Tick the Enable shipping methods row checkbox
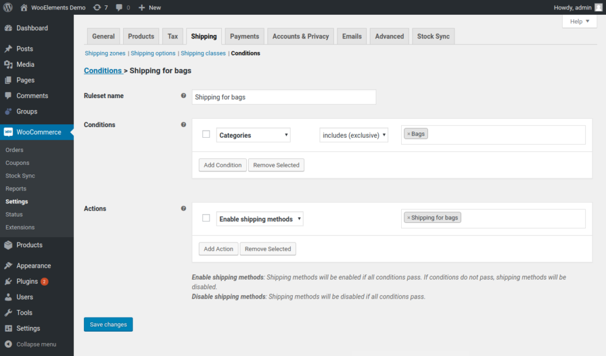 coord(206,218)
